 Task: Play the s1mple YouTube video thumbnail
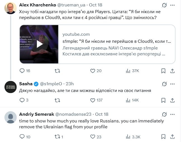[x=39, y=44]
